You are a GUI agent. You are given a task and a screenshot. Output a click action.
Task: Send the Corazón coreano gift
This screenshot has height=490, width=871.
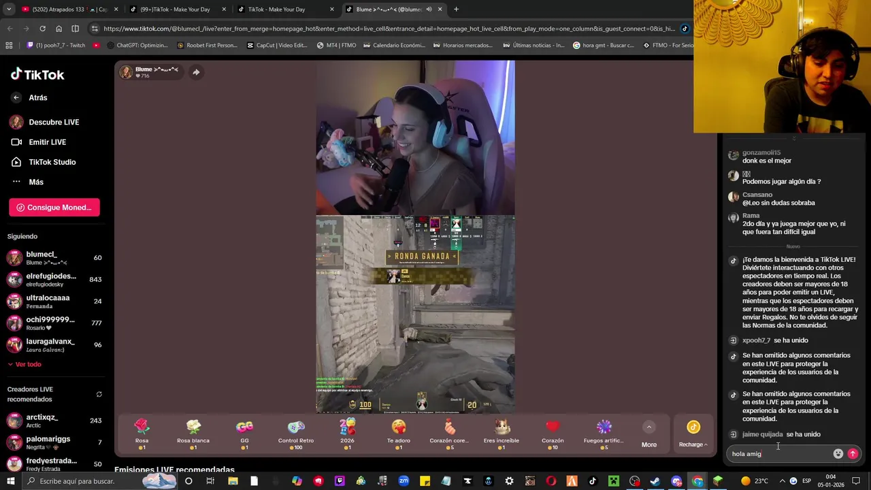tap(449, 434)
